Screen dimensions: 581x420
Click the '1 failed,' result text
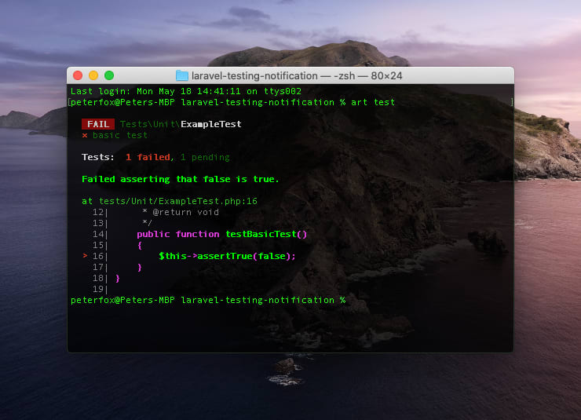pos(150,157)
